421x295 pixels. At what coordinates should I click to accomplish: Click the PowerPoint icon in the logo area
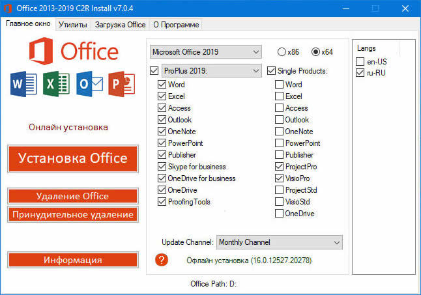tap(121, 83)
